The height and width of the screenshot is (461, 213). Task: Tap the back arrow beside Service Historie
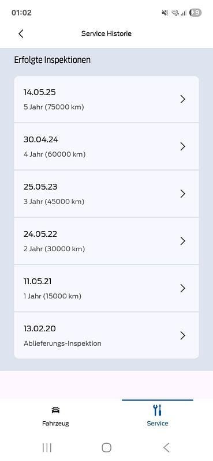point(21,33)
